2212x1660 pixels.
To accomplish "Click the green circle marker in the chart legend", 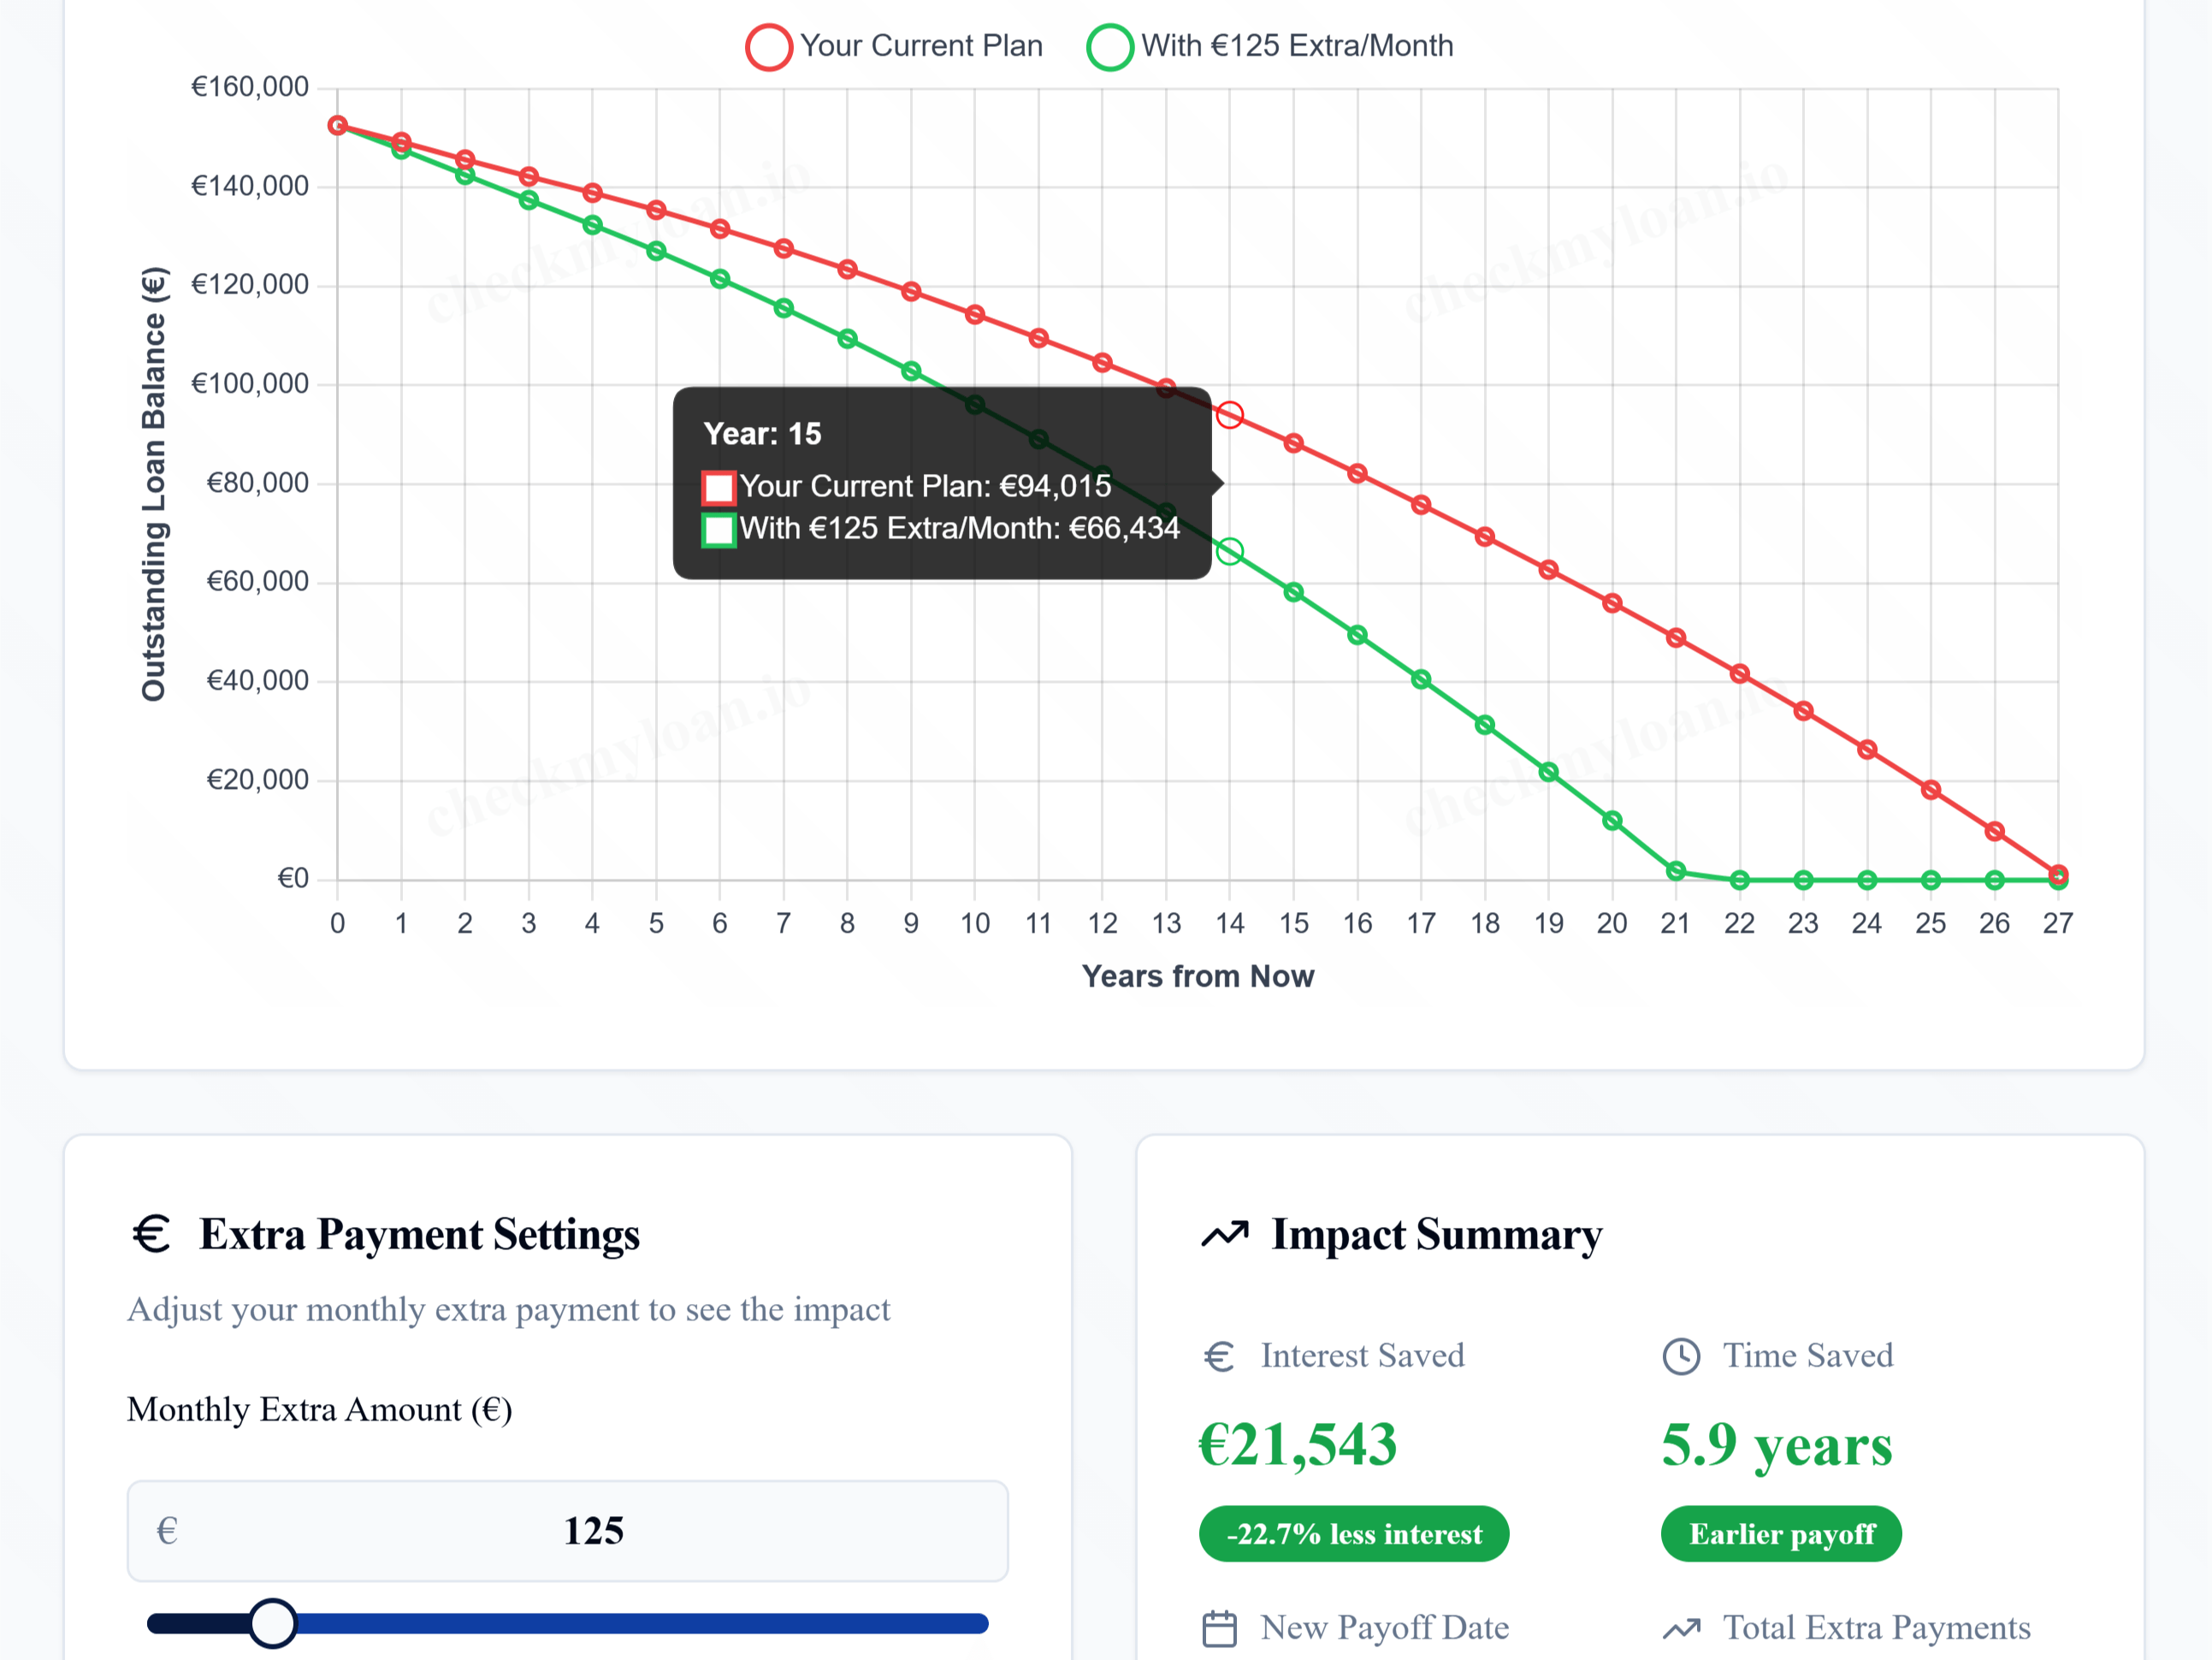I will point(1109,45).
